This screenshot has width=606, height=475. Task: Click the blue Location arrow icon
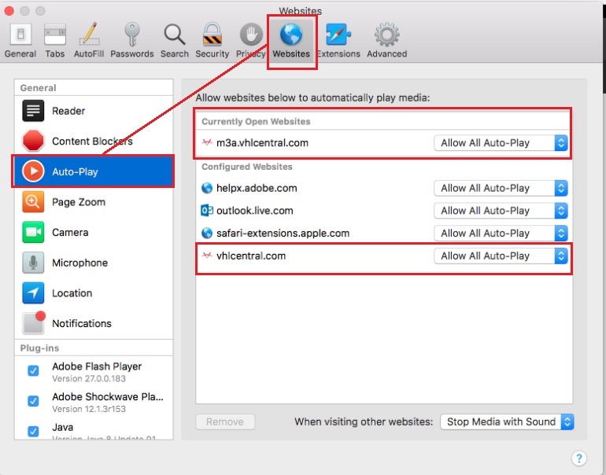(x=33, y=293)
